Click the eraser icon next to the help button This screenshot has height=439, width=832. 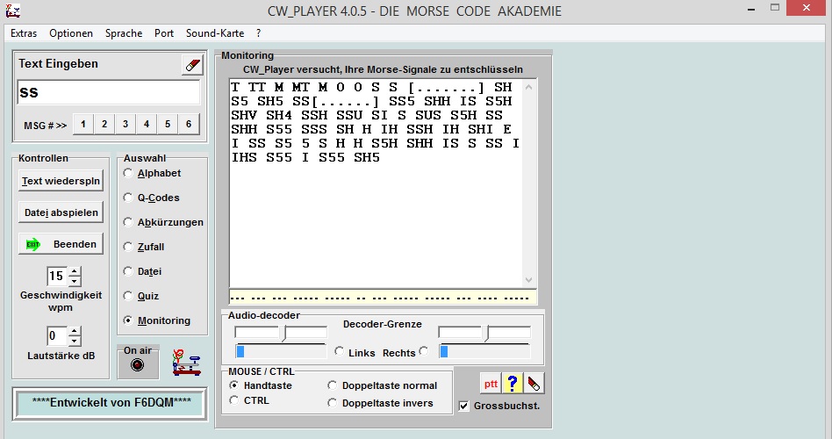[x=534, y=384]
